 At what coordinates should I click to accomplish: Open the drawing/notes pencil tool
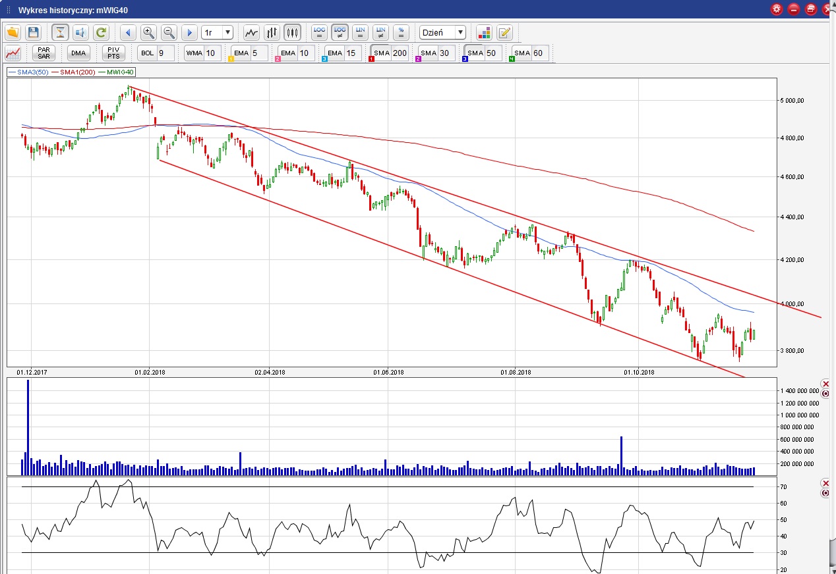[504, 32]
